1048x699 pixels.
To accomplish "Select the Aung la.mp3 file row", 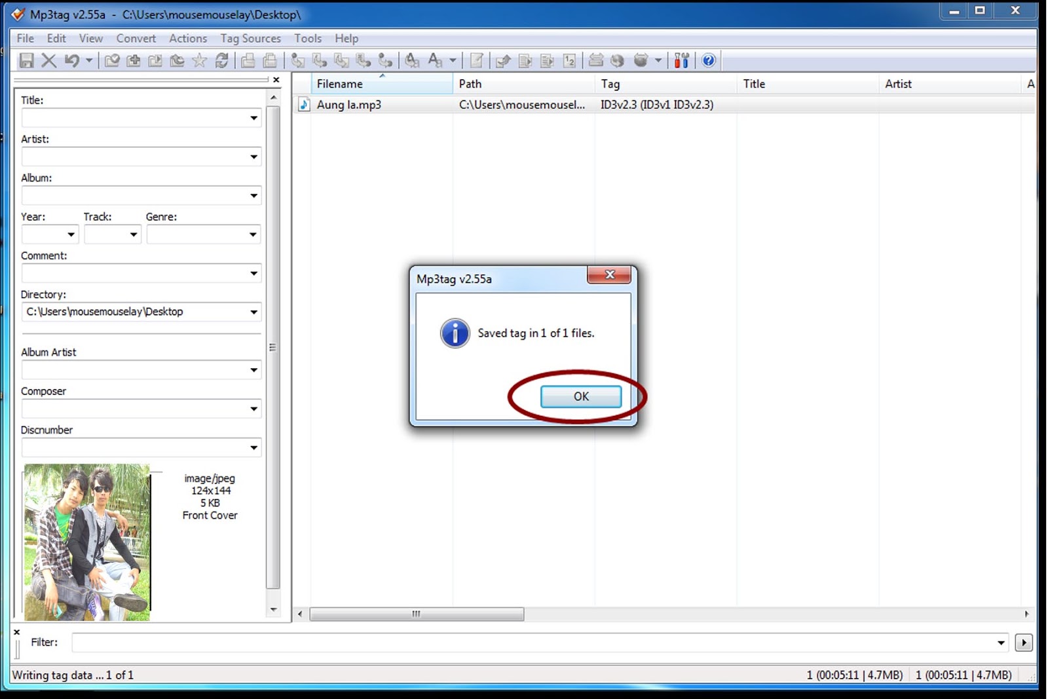I will pos(664,105).
